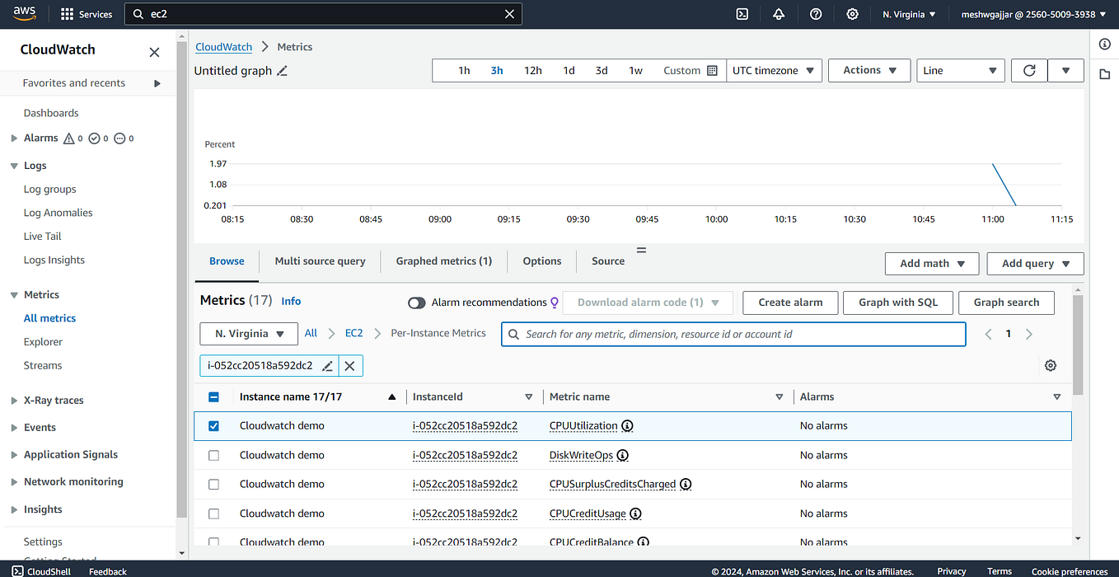Show info for DiskWriteOps metric
Viewport: 1119px width, 577px height.
coord(622,455)
